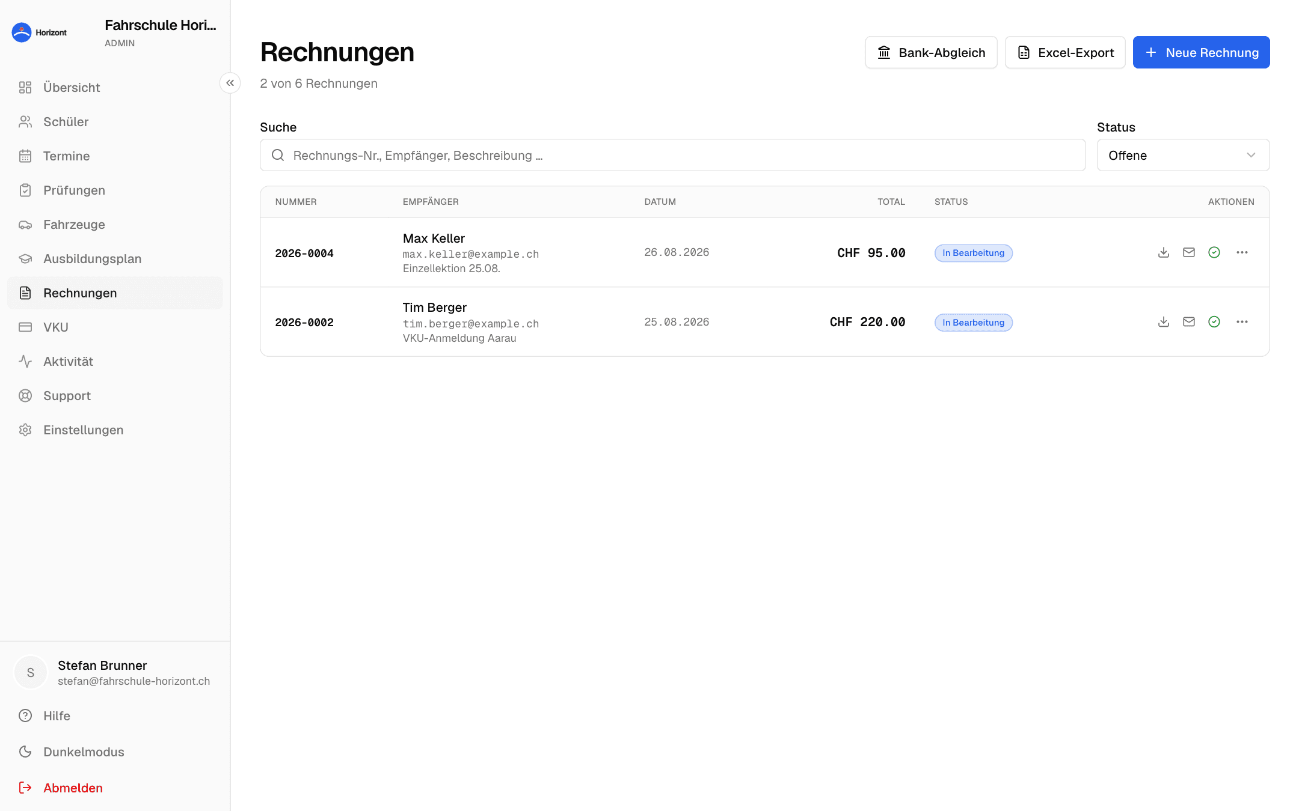1299x811 pixels.
Task: Click the NUMMER column header
Action: tap(296, 202)
